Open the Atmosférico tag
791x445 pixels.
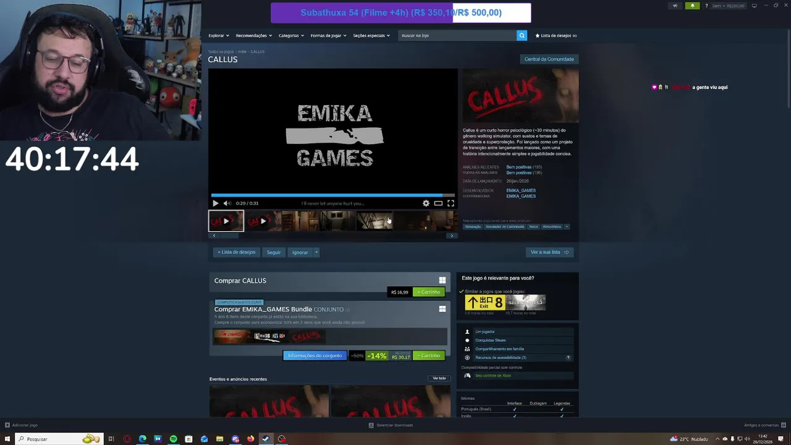point(552,227)
